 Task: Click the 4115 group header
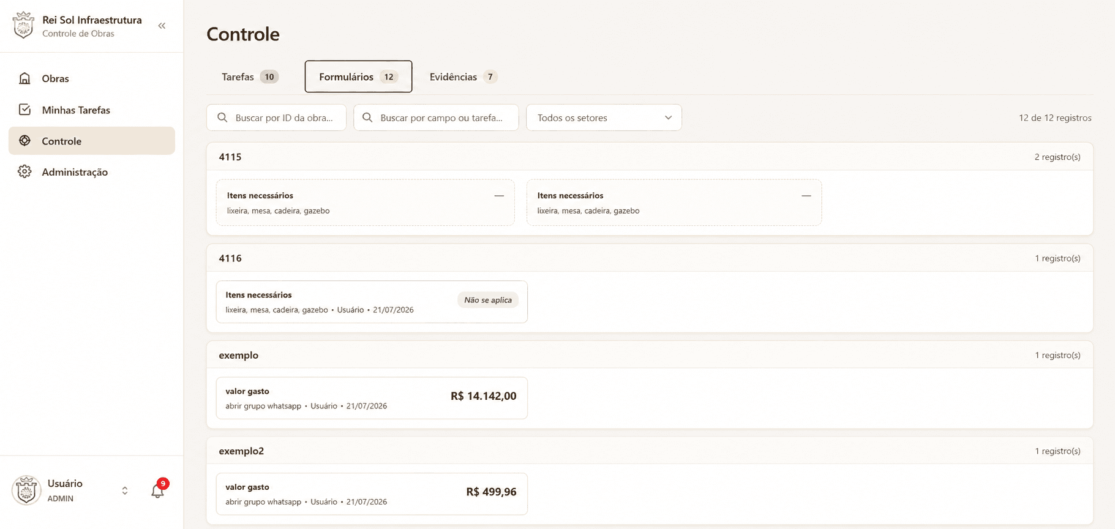(650, 157)
